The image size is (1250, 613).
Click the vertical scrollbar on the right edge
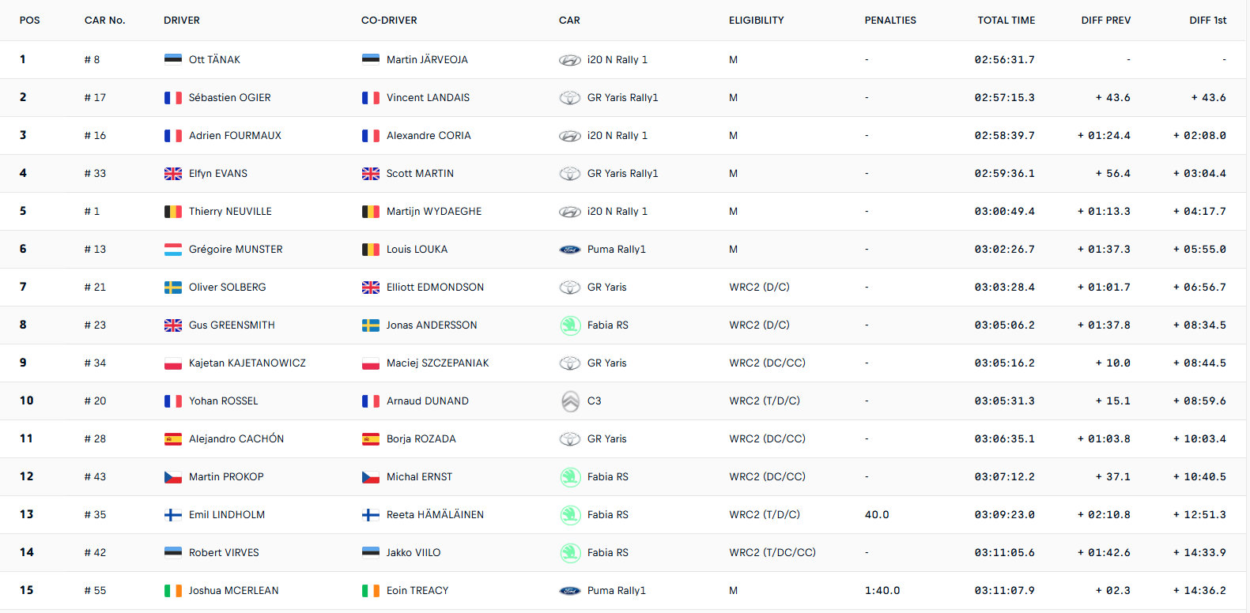click(1247, 306)
